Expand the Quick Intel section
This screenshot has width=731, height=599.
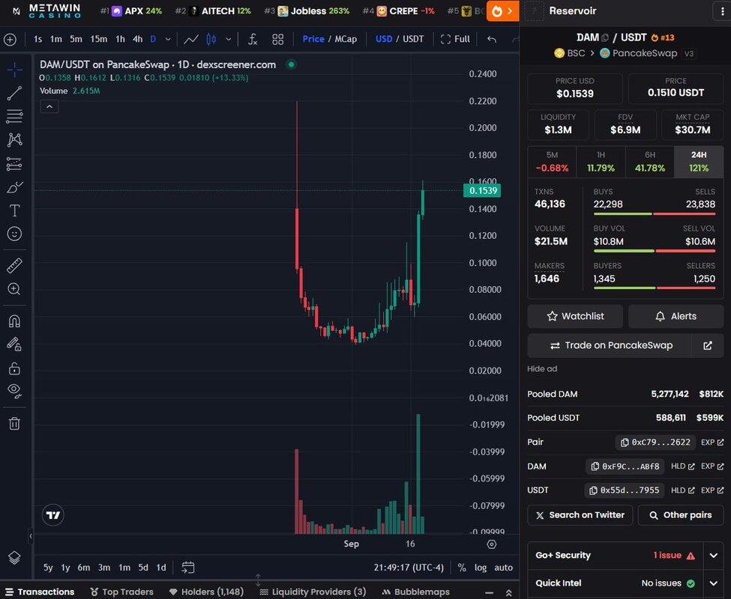click(713, 583)
